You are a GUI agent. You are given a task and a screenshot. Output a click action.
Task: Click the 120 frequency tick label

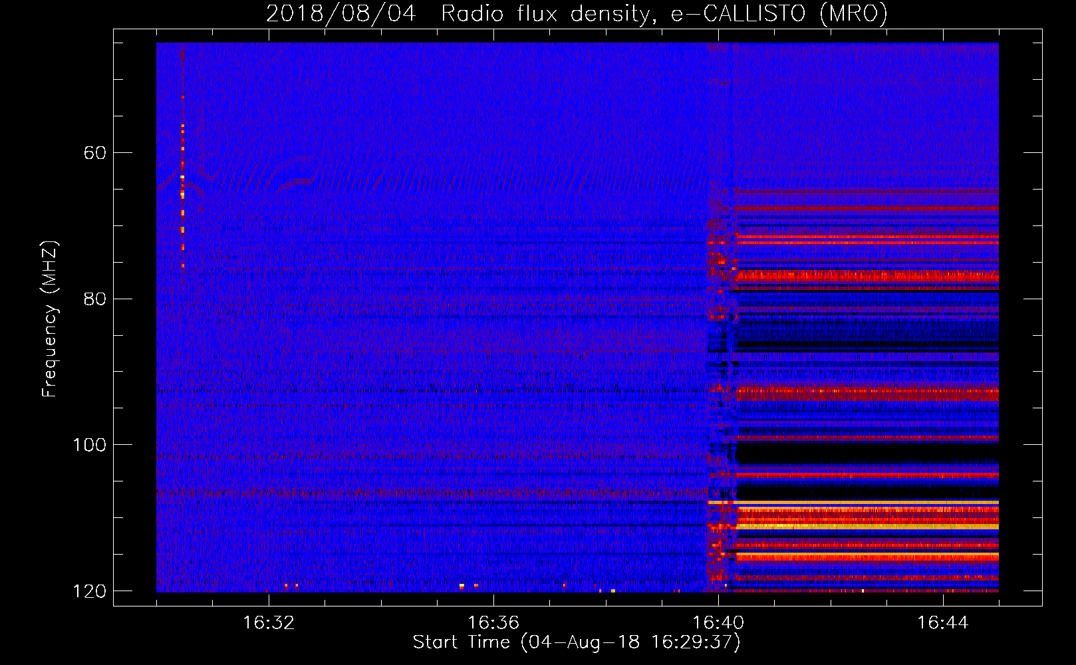[x=88, y=591]
